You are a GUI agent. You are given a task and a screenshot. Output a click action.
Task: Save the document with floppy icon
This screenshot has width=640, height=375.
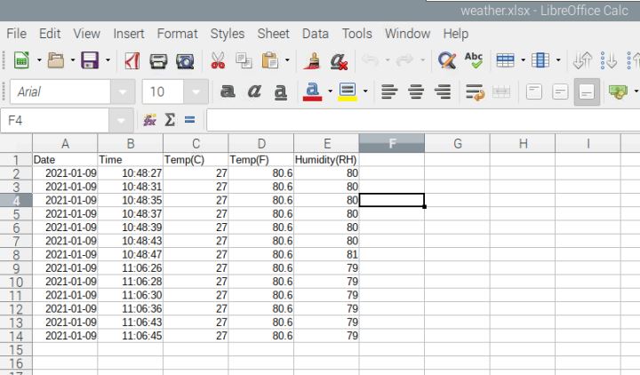click(90, 60)
